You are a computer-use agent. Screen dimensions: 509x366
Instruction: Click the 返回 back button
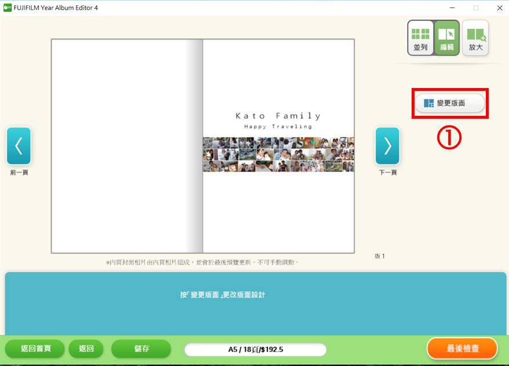86,349
